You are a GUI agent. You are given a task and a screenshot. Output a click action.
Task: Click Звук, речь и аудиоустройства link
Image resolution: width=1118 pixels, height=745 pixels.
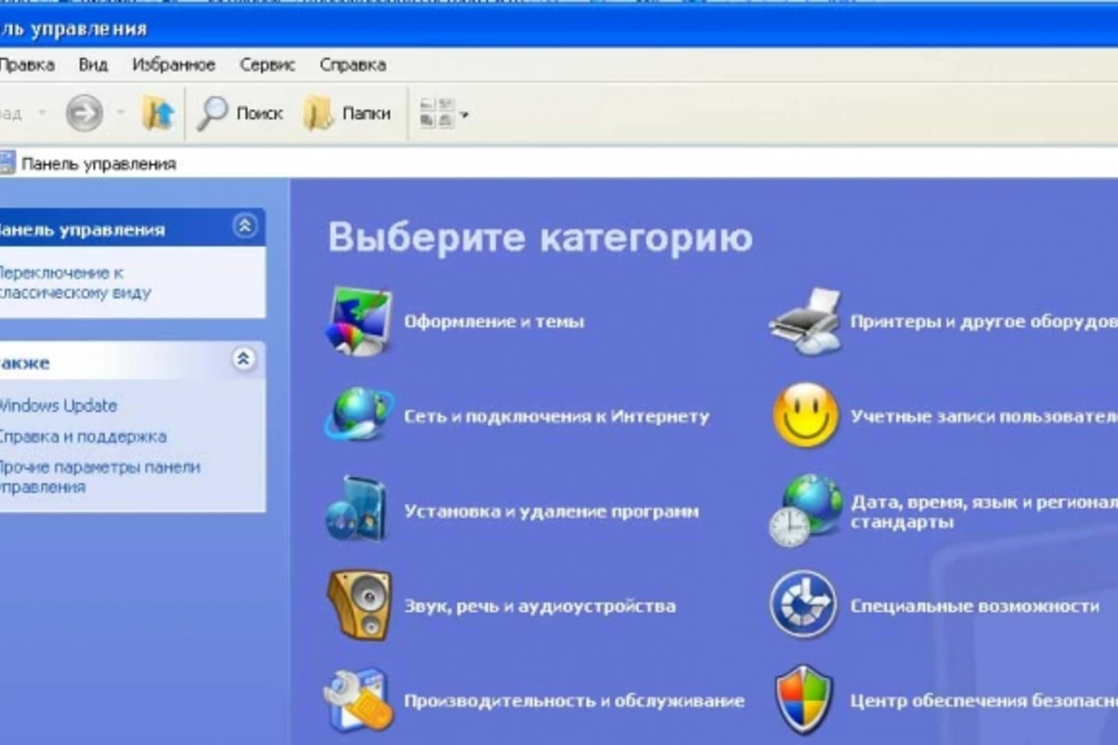(x=539, y=607)
